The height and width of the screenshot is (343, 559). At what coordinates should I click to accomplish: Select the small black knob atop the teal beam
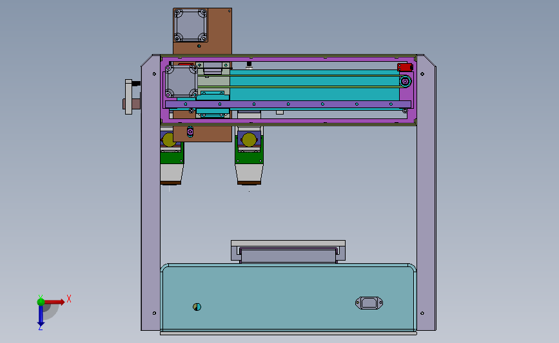(250, 65)
